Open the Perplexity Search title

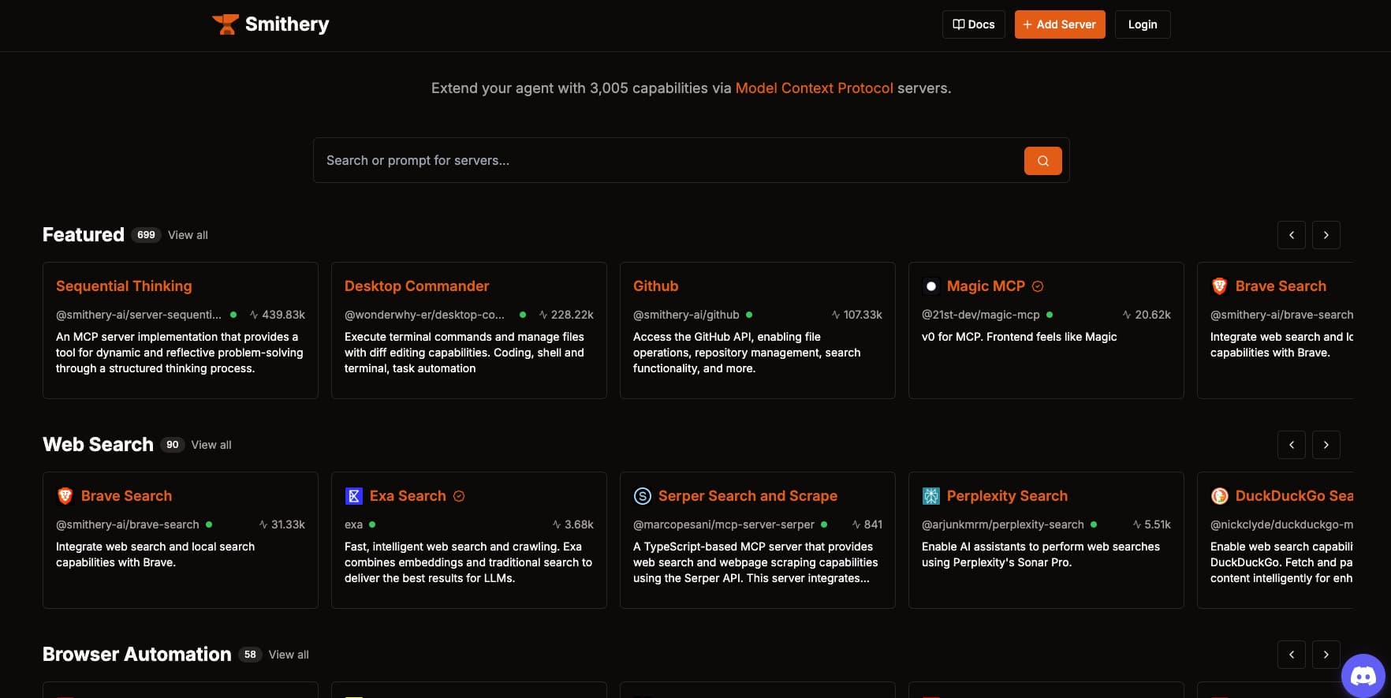coord(1007,496)
